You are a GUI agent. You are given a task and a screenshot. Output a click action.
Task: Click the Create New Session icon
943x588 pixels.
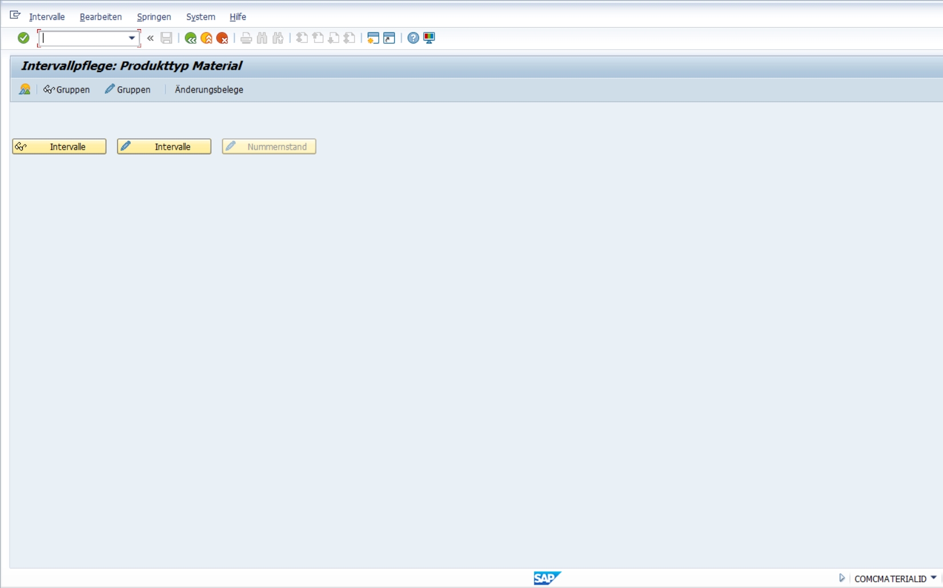coord(373,38)
